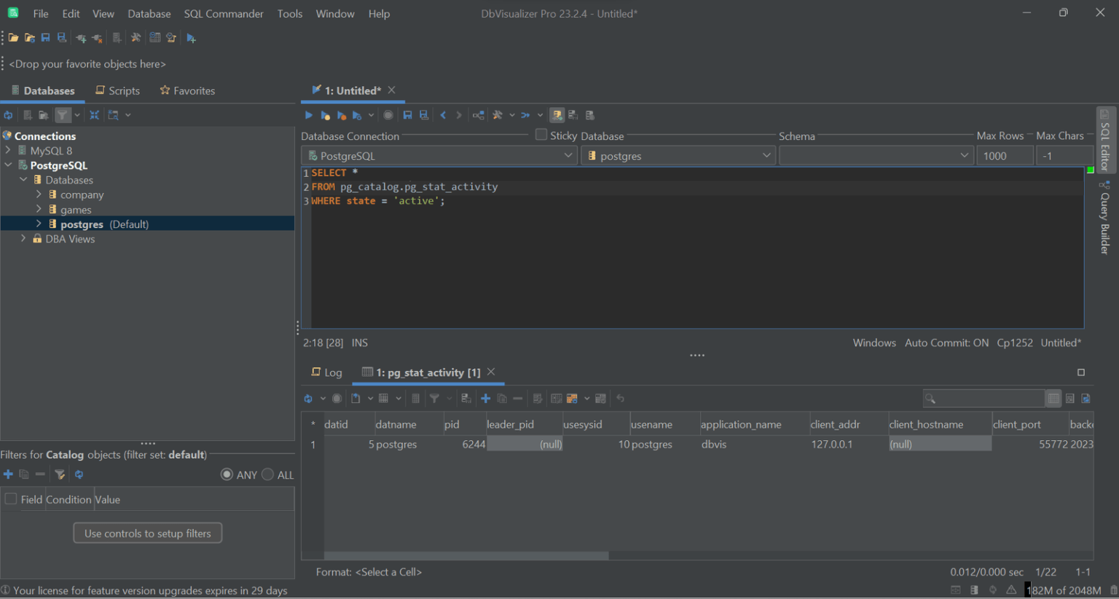
Task: Refresh the result grid with the reload icon
Action: (x=308, y=399)
